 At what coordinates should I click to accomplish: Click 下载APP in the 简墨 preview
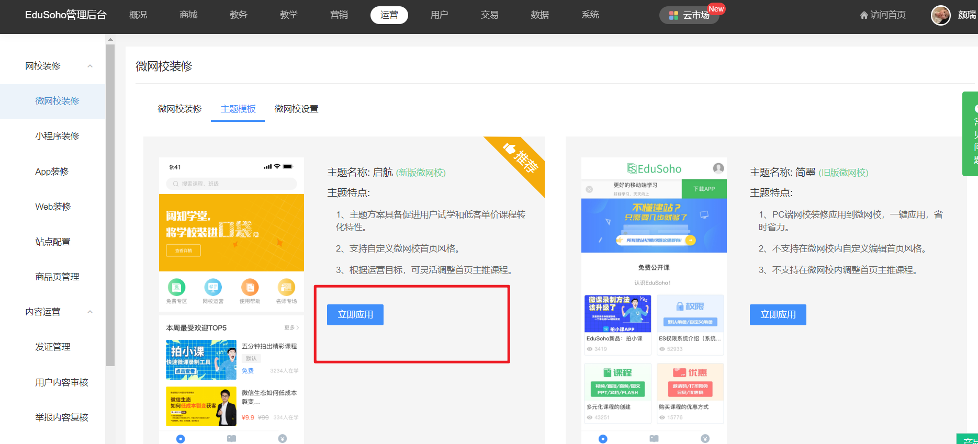click(704, 189)
